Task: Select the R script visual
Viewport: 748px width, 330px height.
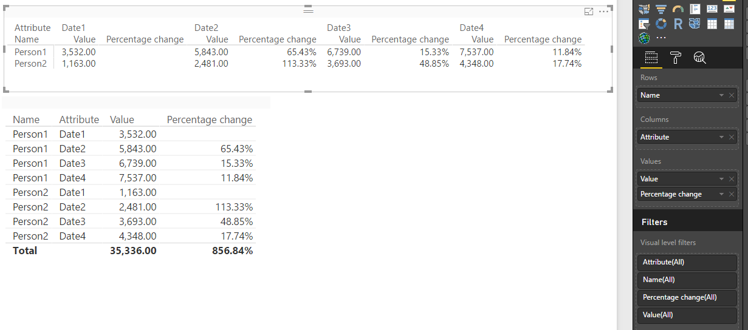Action: (678, 24)
